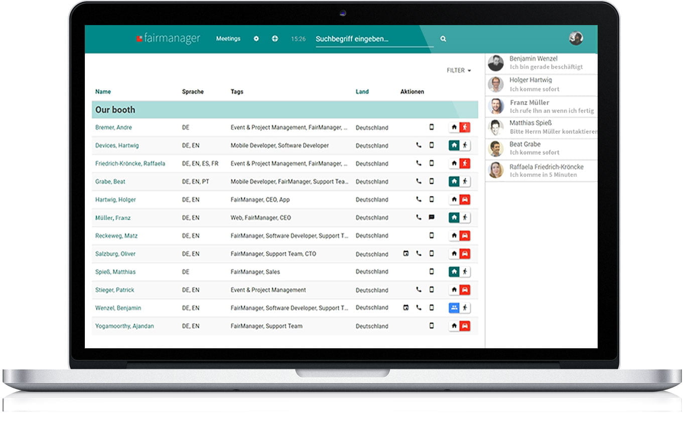Open the Friedrich-Kröncke, Raffaela name link
The image size is (686, 428).
130,163
